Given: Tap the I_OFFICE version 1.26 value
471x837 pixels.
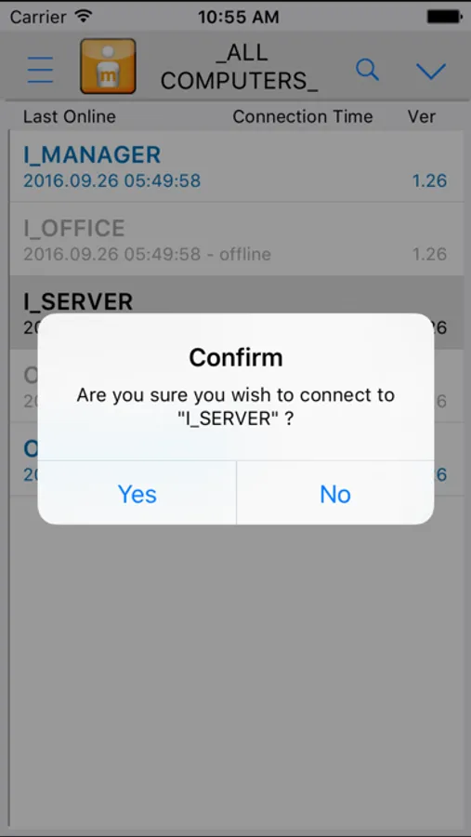Looking at the screenshot, I should [x=429, y=254].
